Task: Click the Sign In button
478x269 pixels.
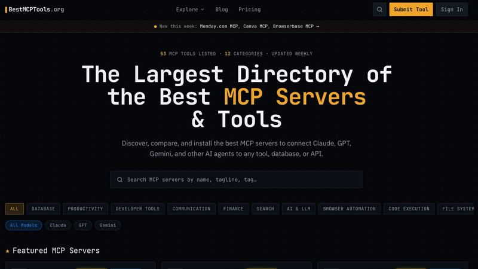Action: click(x=452, y=10)
